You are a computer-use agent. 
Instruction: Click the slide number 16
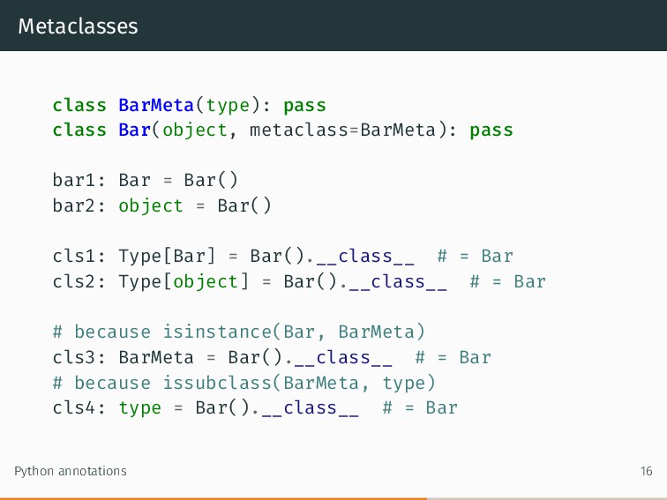646,471
